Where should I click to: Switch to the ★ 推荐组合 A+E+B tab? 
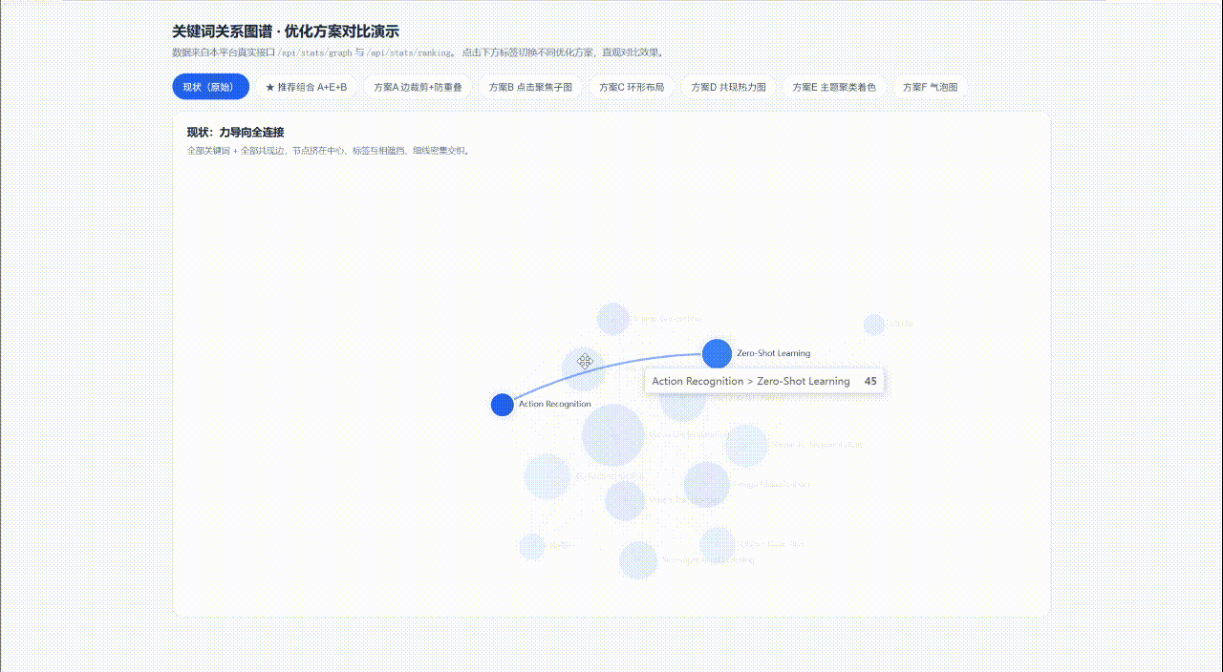click(306, 87)
